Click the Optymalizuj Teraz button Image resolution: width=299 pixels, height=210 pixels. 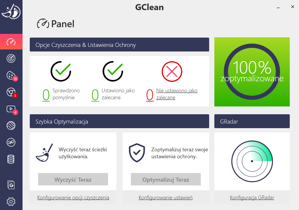[166, 179]
